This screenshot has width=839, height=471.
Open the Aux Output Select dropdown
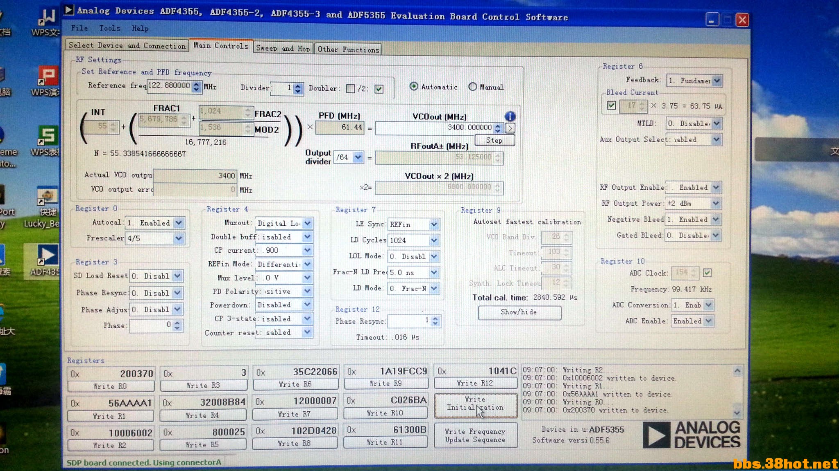[716, 139]
